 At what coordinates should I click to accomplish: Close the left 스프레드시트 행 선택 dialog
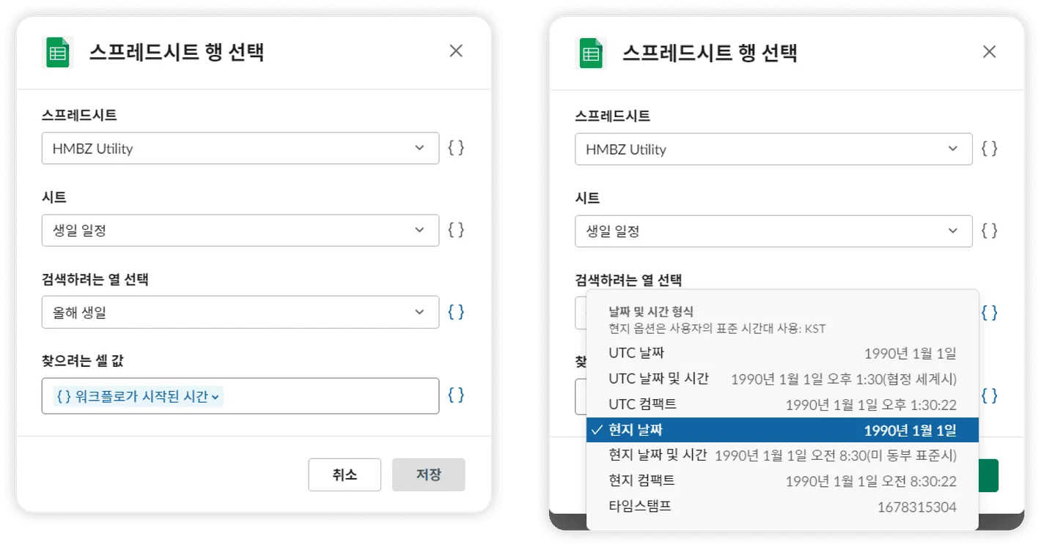(x=456, y=51)
